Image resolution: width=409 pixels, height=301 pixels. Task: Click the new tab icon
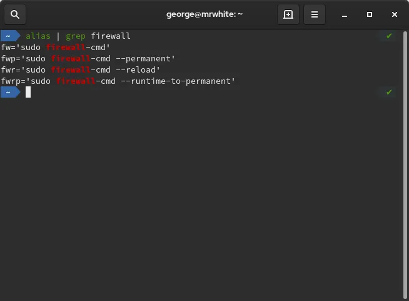288,14
